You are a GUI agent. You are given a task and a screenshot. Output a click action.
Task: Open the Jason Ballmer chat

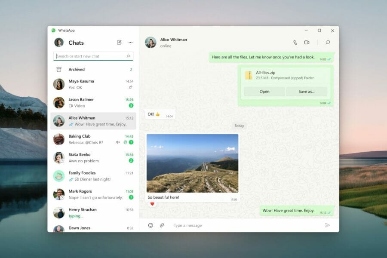tap(93, 102)
